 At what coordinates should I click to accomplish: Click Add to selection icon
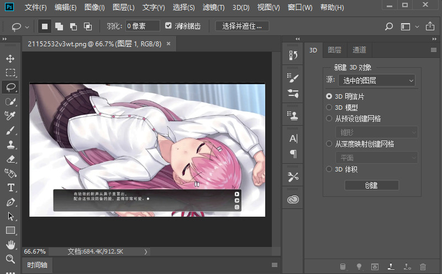coord(59,26)
